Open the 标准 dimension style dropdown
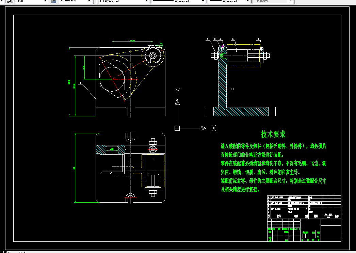 click(31, 1)
